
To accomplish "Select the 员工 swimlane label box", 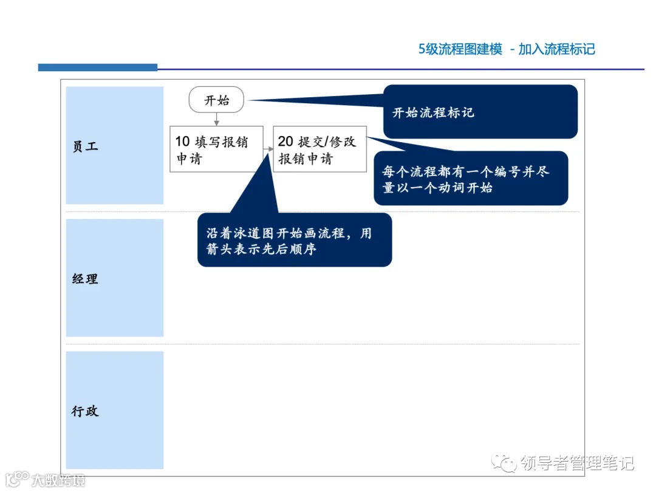I will click(115, 146).
